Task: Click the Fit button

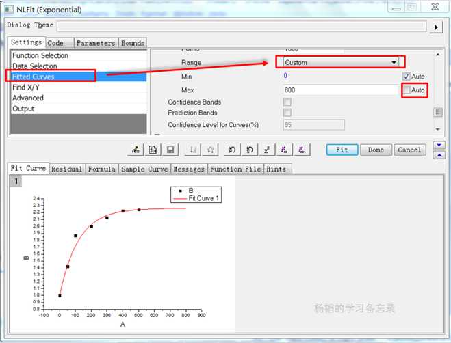Action: pos(342,150)
